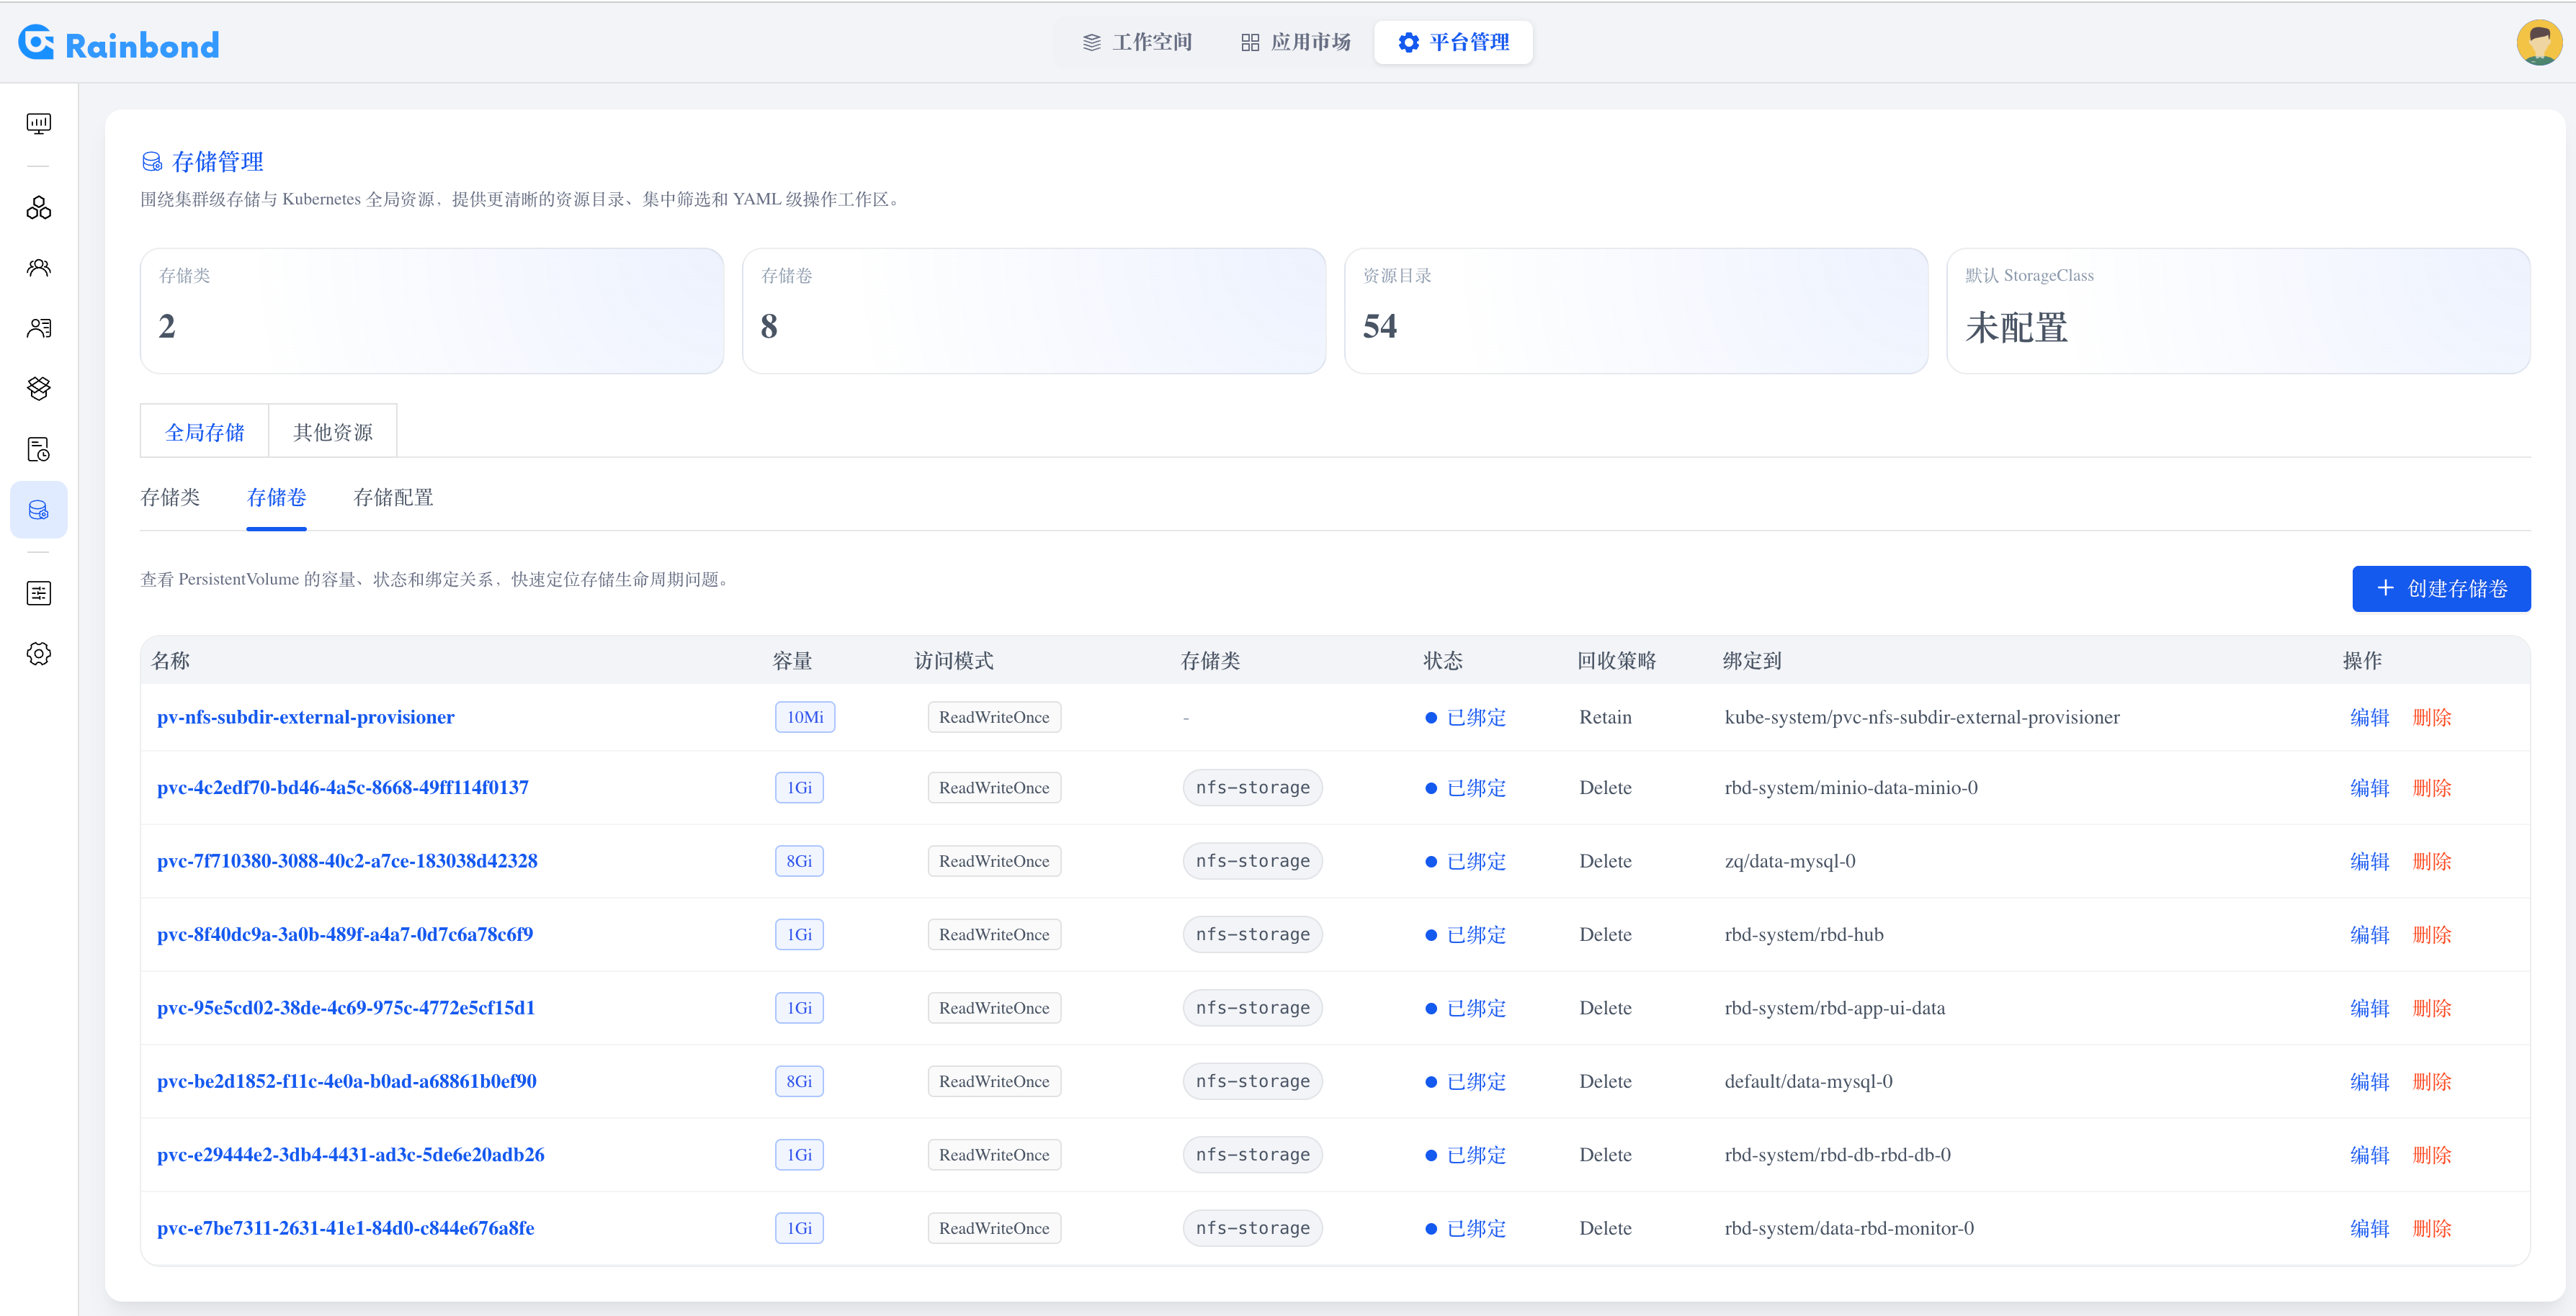Open the document clock sidebar icon
Image resolution: width=2576 pixels, height=1316 pixels.
pyautogui.click(x=38, y=450)
